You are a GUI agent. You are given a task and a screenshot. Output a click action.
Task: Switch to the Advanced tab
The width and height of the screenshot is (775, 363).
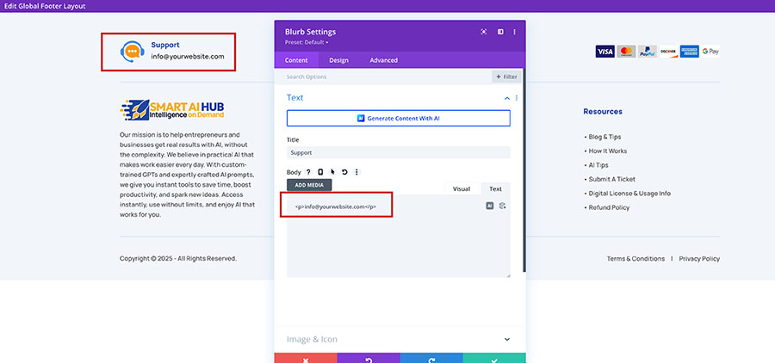pos(383,60)
